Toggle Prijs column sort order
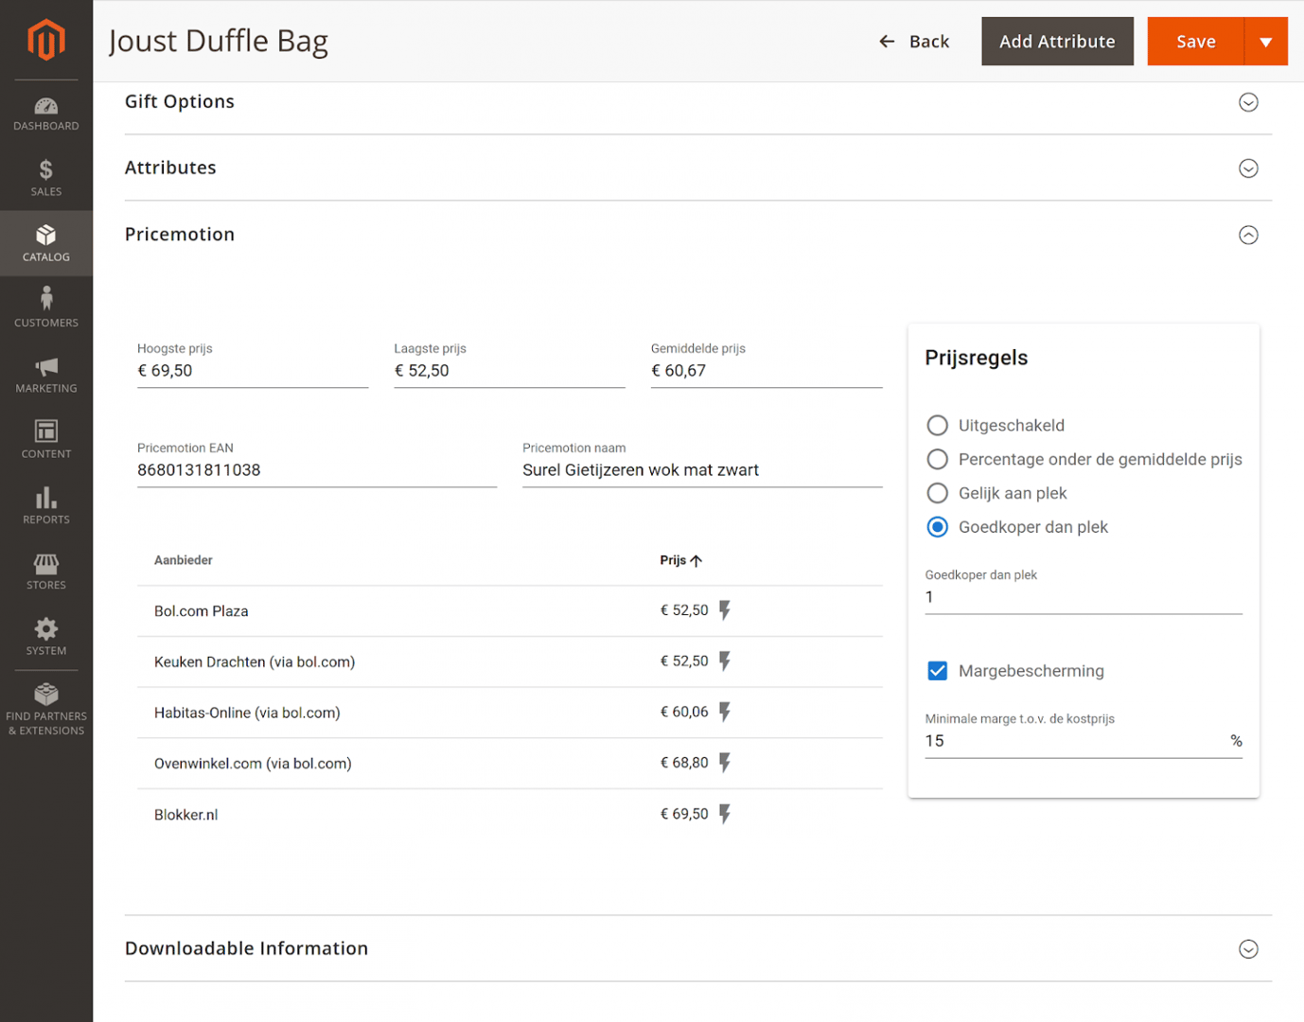1304x1022 pixels. 681,560
